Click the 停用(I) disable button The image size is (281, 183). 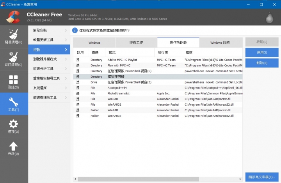click(x=262, y=52)
